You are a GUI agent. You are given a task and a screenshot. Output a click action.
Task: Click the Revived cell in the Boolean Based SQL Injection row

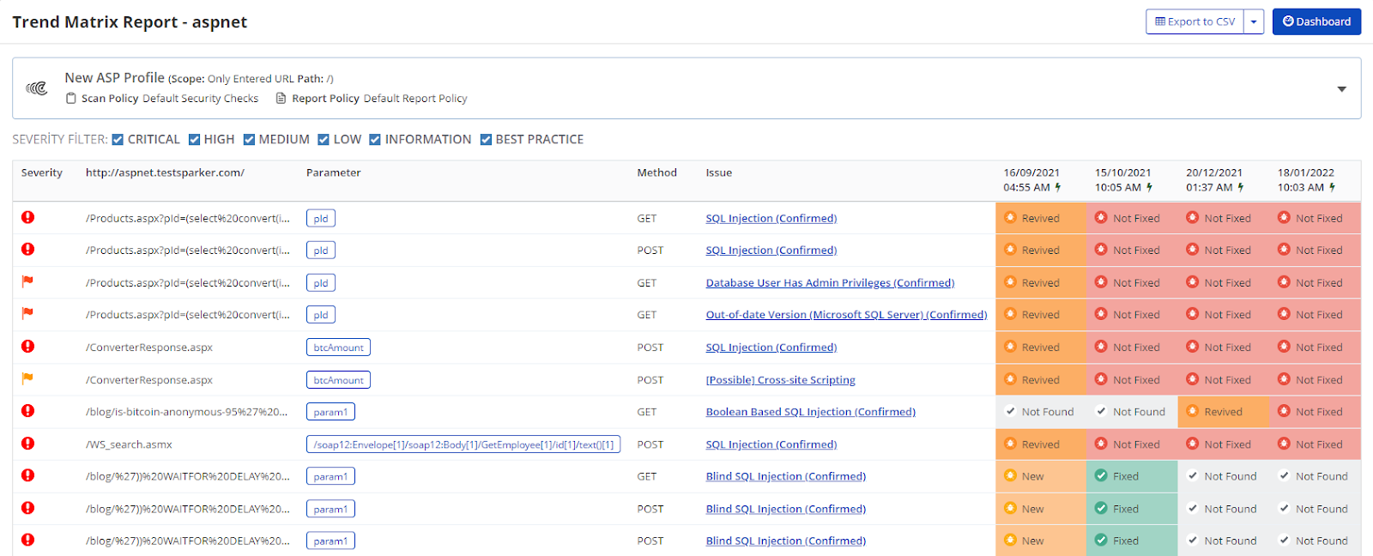pos(1223,412)
